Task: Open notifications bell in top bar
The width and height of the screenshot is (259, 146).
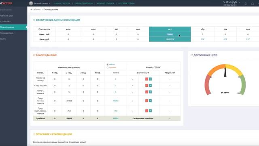Action: [x=246, y=4]
